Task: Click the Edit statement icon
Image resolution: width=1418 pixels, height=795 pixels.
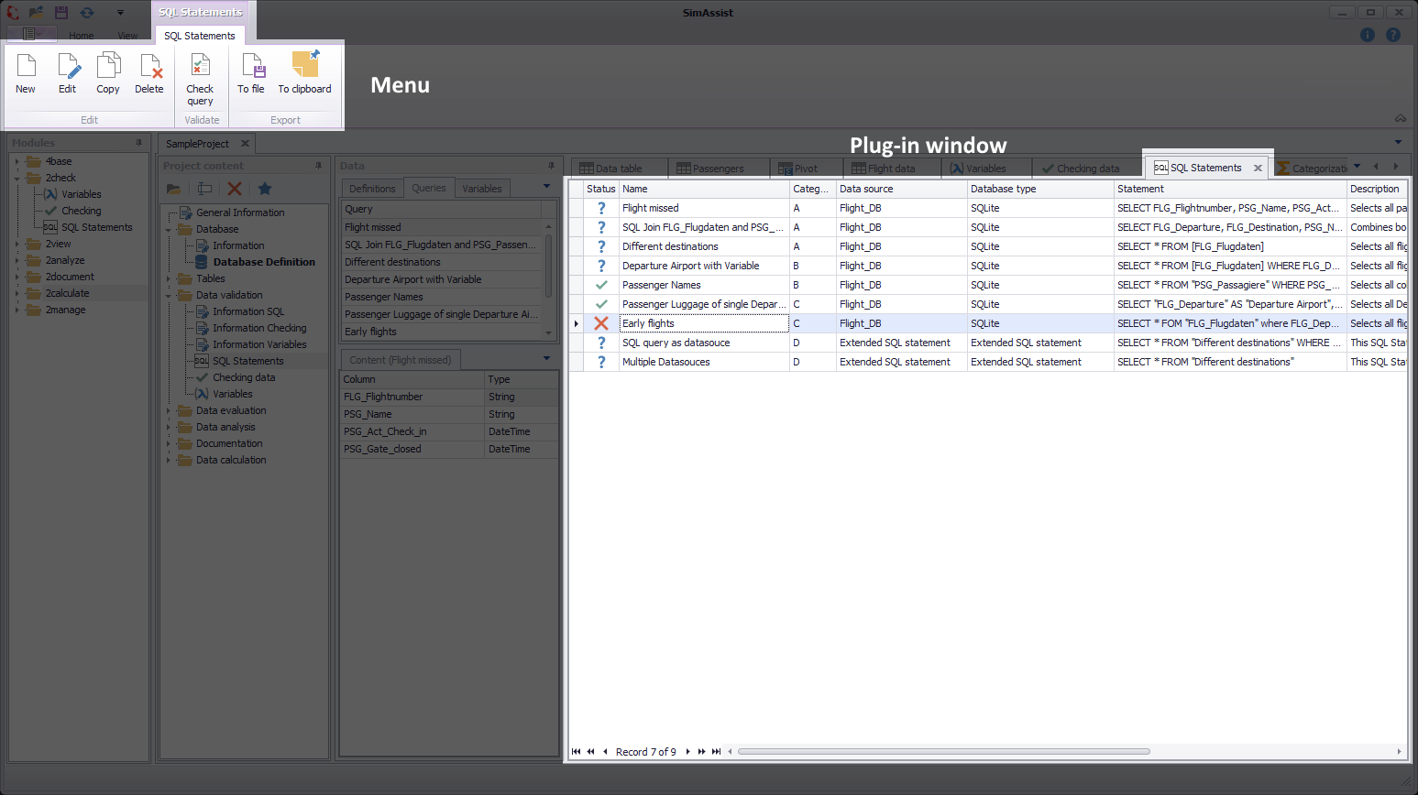Action: [x=68, y=73]
